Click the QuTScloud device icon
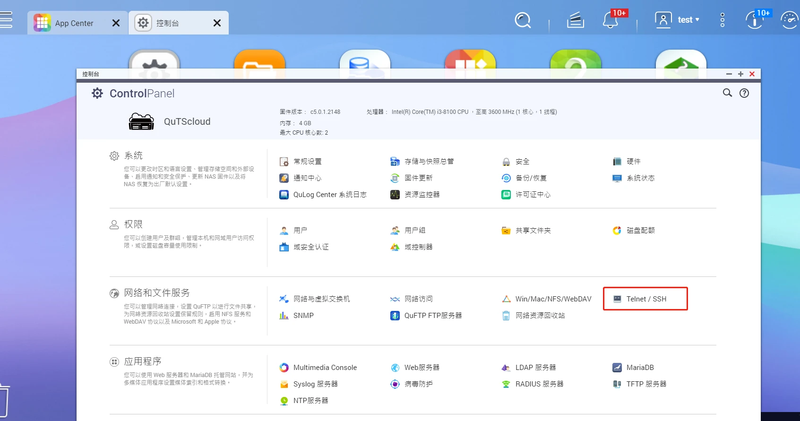This screenshot has height=421, width=800. click(141, 121)
